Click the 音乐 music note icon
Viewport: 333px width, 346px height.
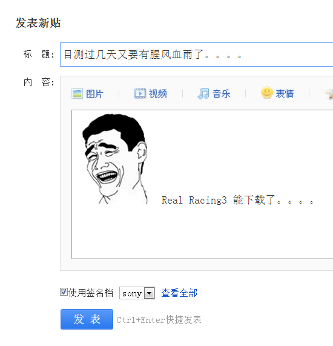coord(203,93)
